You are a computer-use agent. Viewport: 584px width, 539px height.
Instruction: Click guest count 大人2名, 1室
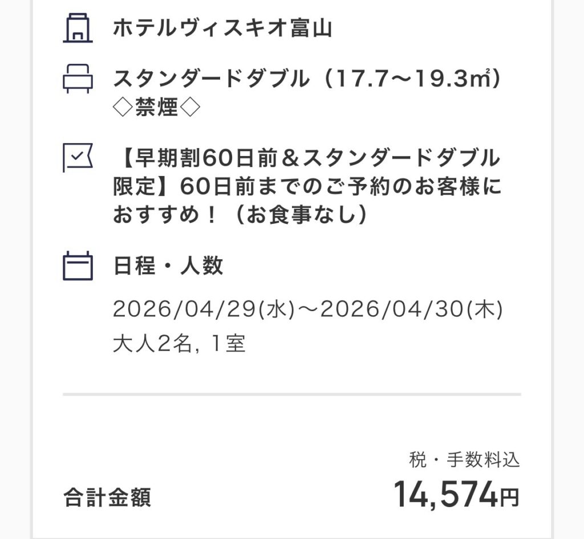(179, 344)
